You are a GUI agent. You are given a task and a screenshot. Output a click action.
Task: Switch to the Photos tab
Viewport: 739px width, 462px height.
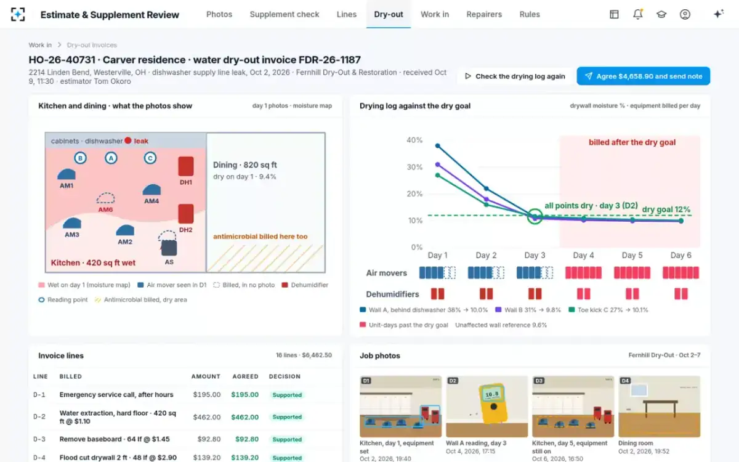pos(219,14)
